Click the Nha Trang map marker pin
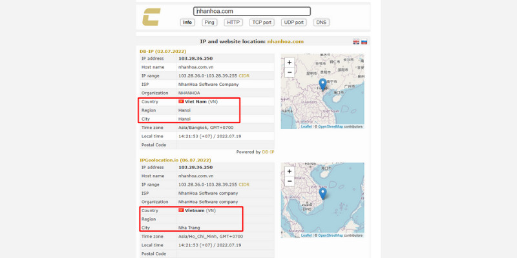Image resolution: width=517 pixels, height=258 pixels. click(322, 193)
